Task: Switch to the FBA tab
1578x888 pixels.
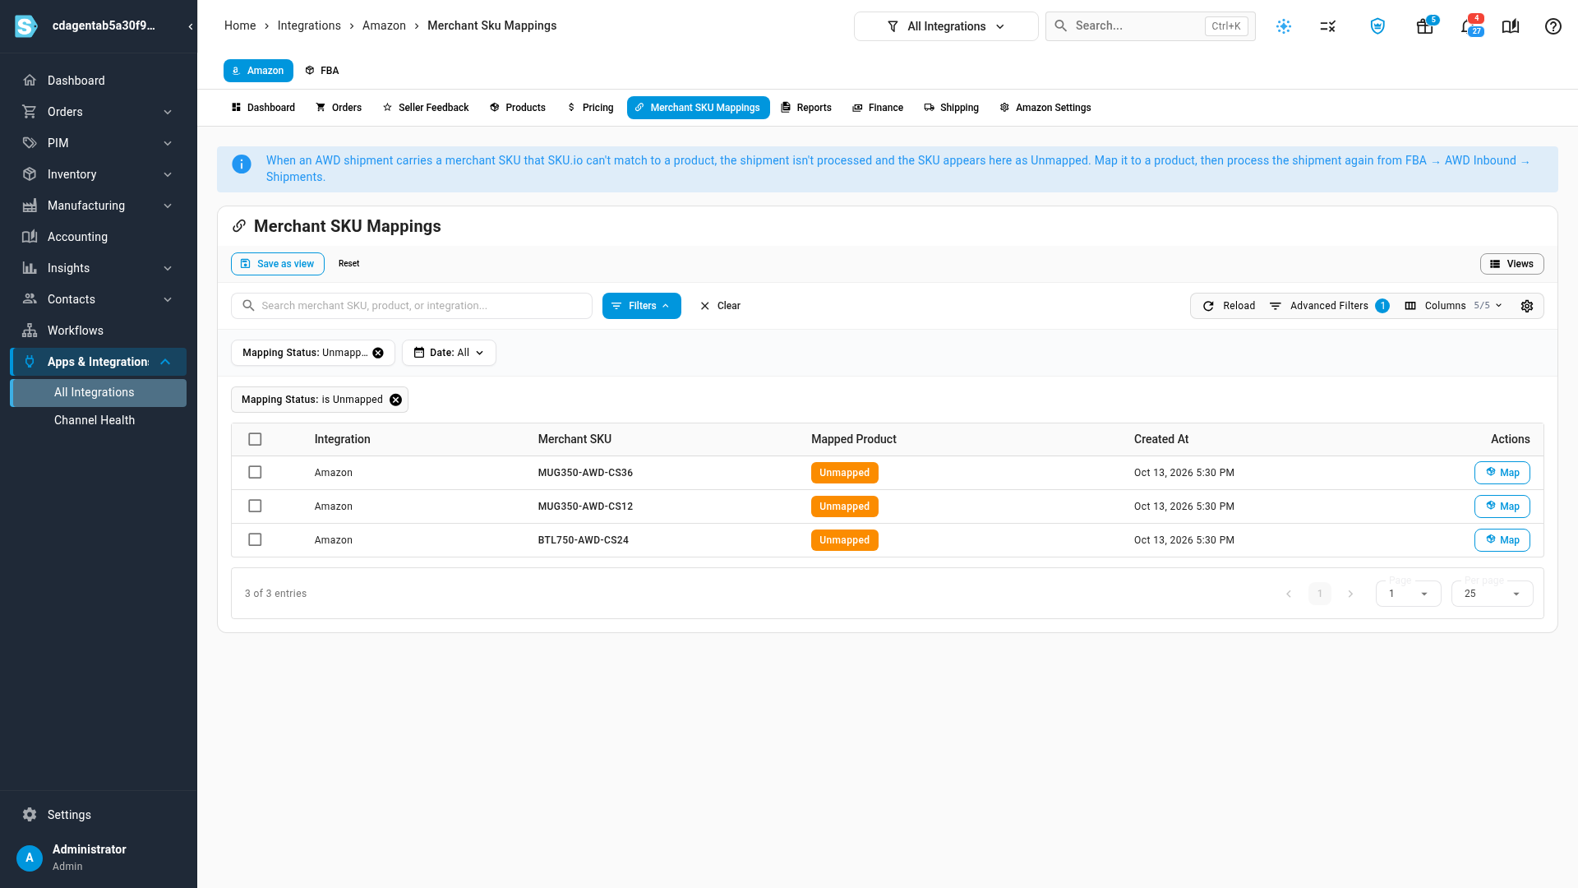Action: 321,71
